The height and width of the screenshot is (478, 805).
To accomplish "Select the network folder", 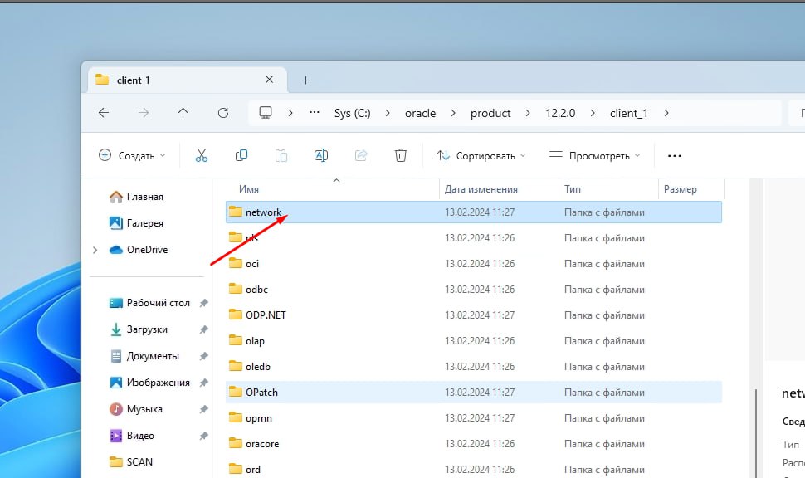I will 473,212.
